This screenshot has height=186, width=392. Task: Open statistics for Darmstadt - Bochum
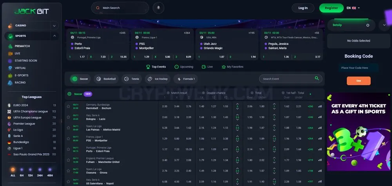(320, 106)
